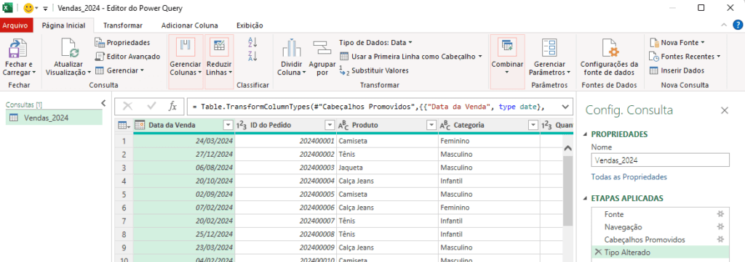Delete the Tipo Alterado step with X
The height and width of the screenshot is (262, 745).
pos(598,252)
